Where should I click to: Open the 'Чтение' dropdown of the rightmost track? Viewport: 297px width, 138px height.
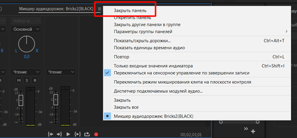point(61,72)
